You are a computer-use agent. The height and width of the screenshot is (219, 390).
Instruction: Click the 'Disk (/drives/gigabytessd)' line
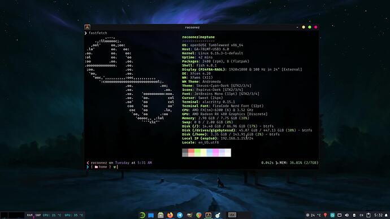click(247, 130)
